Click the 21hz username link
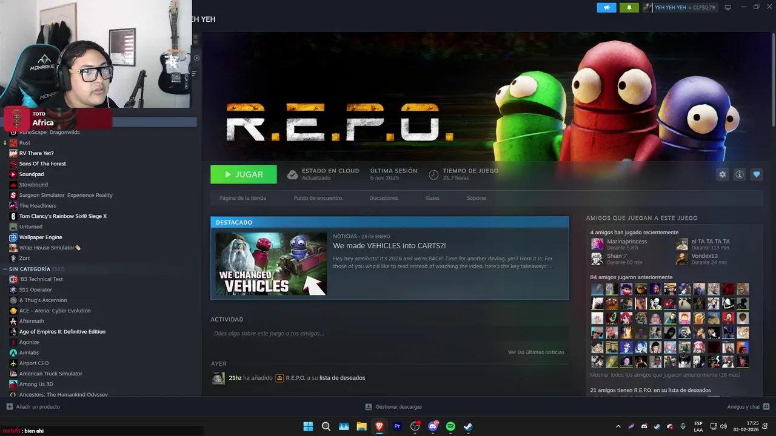The image size is (776, 436). (235, 378)
